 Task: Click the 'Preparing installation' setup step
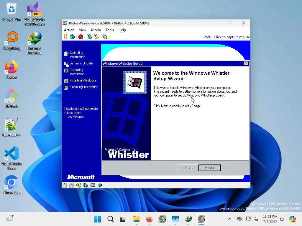click(77, 72)
